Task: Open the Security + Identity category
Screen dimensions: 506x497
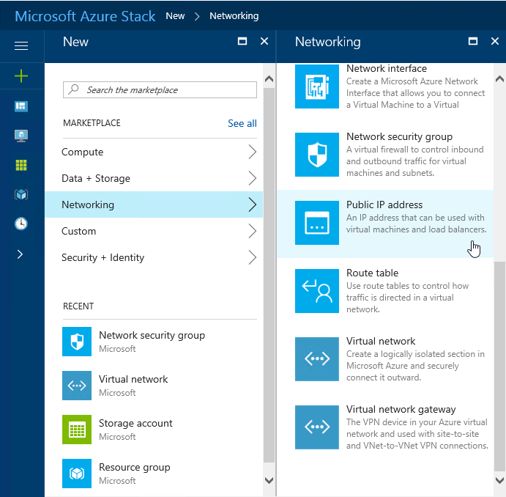Action: click(154, 257)
